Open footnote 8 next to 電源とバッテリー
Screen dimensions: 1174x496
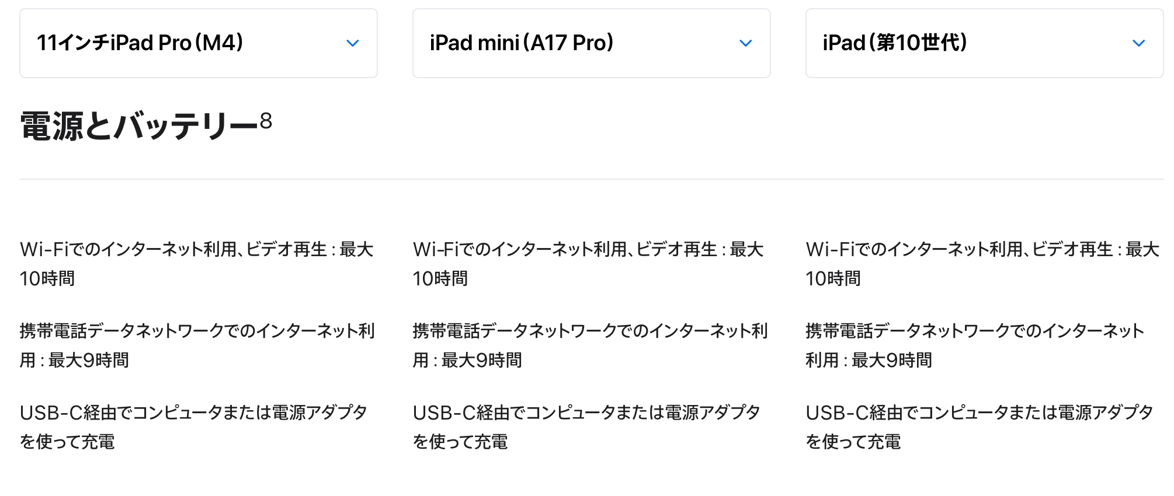coord(266,121)
